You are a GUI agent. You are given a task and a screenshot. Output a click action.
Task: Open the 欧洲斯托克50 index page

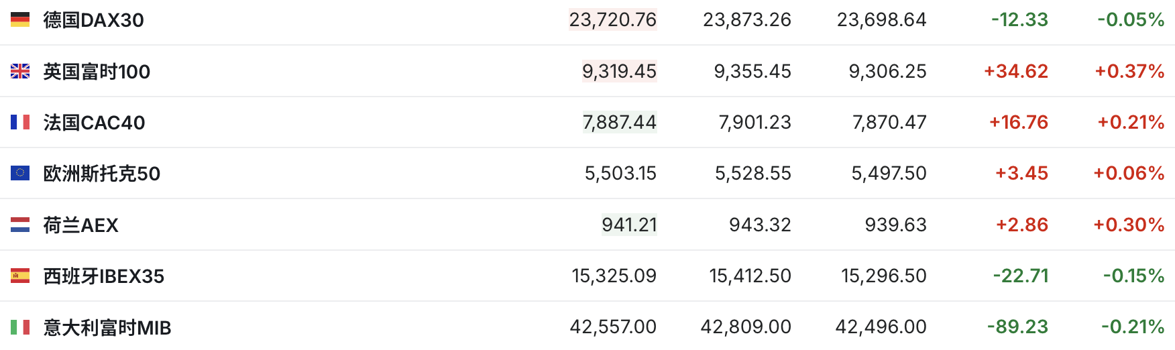coord(102,174)
